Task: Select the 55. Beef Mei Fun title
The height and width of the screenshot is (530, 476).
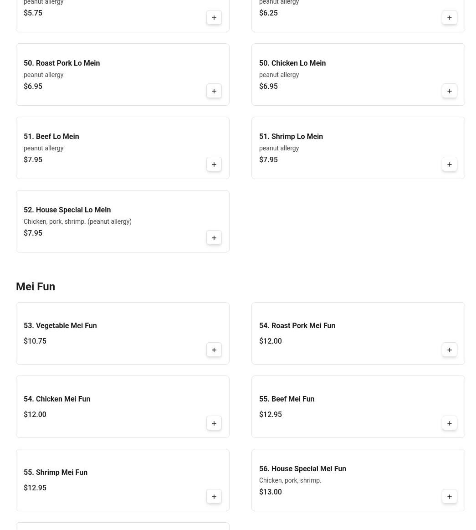Action: (x=287, y=399)
